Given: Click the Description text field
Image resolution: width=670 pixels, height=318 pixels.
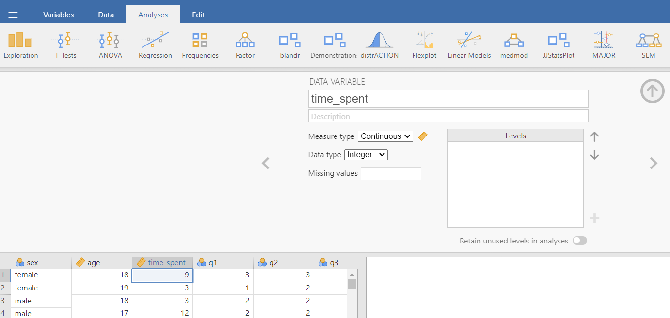Looking at the screenshot, I should tap(448, 116).
